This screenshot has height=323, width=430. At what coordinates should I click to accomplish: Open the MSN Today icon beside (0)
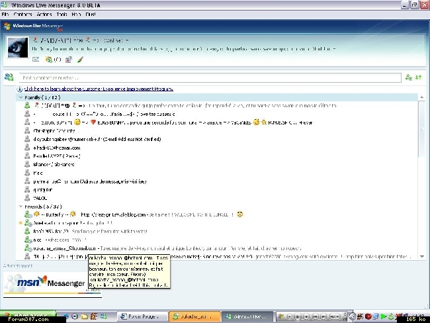pos(48,60)
